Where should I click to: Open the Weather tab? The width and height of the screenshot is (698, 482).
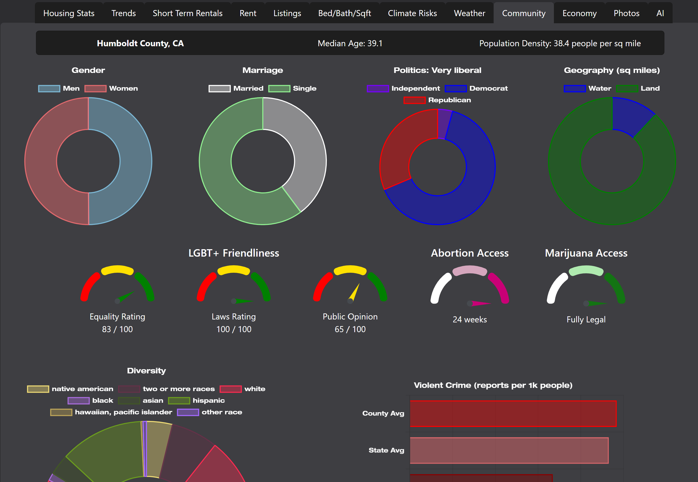coord(469,13)
